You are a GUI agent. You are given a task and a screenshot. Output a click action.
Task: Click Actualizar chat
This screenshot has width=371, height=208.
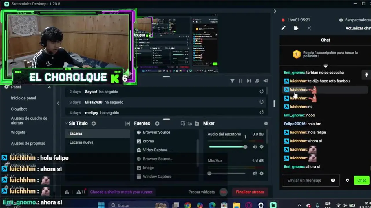pyautogui.click(x=358, y=28)
